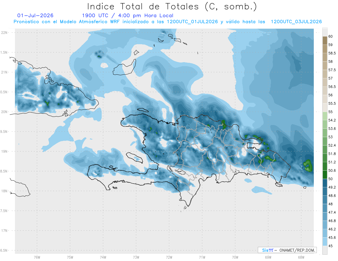Click the '56.5' value on the color scale
This screenshot has width=338, height=261.
(x=332, y=87)
